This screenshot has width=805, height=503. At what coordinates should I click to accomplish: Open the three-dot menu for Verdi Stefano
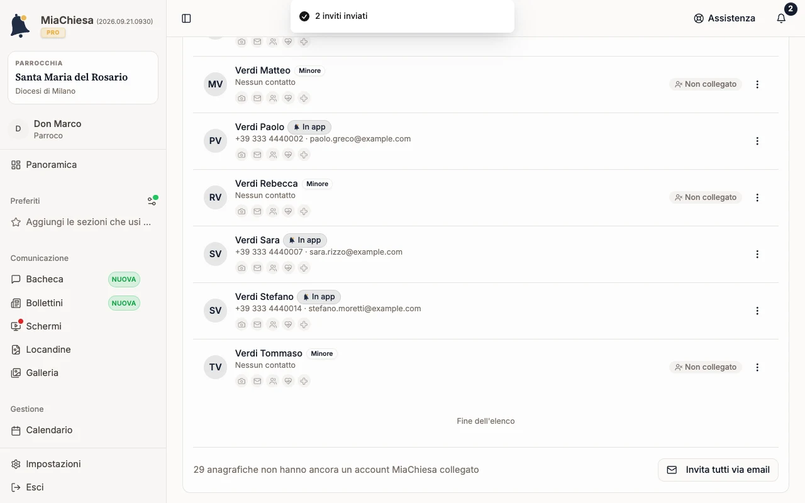757,311
